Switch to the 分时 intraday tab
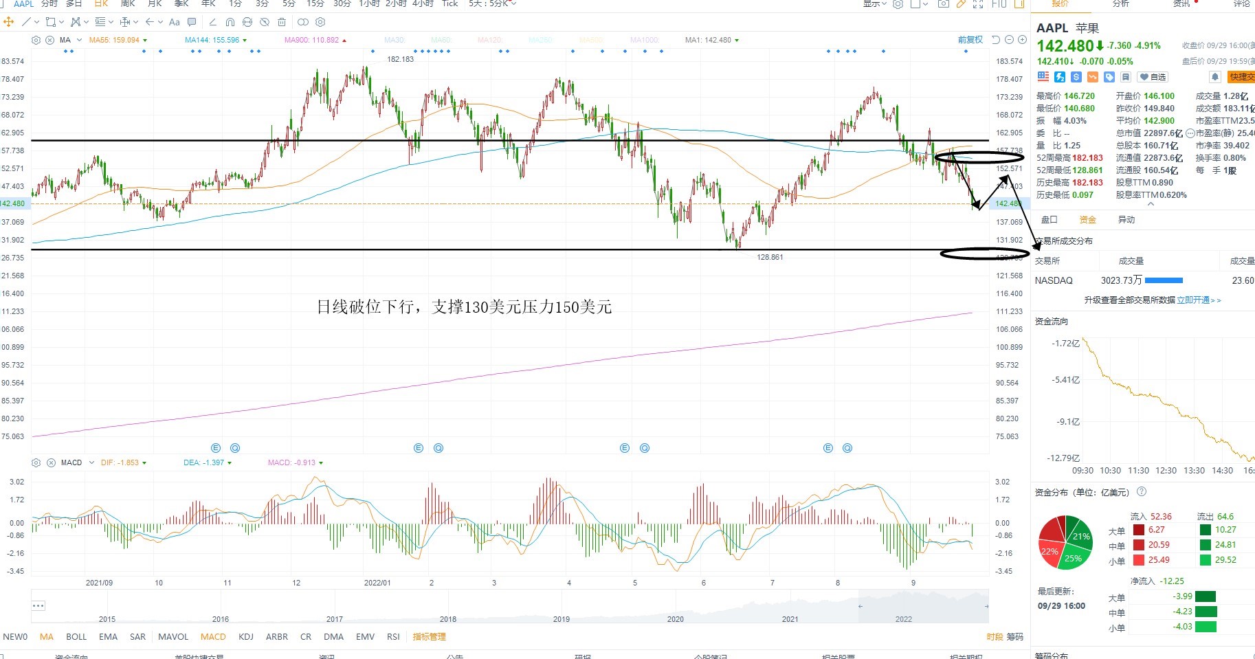 (49, 3)
